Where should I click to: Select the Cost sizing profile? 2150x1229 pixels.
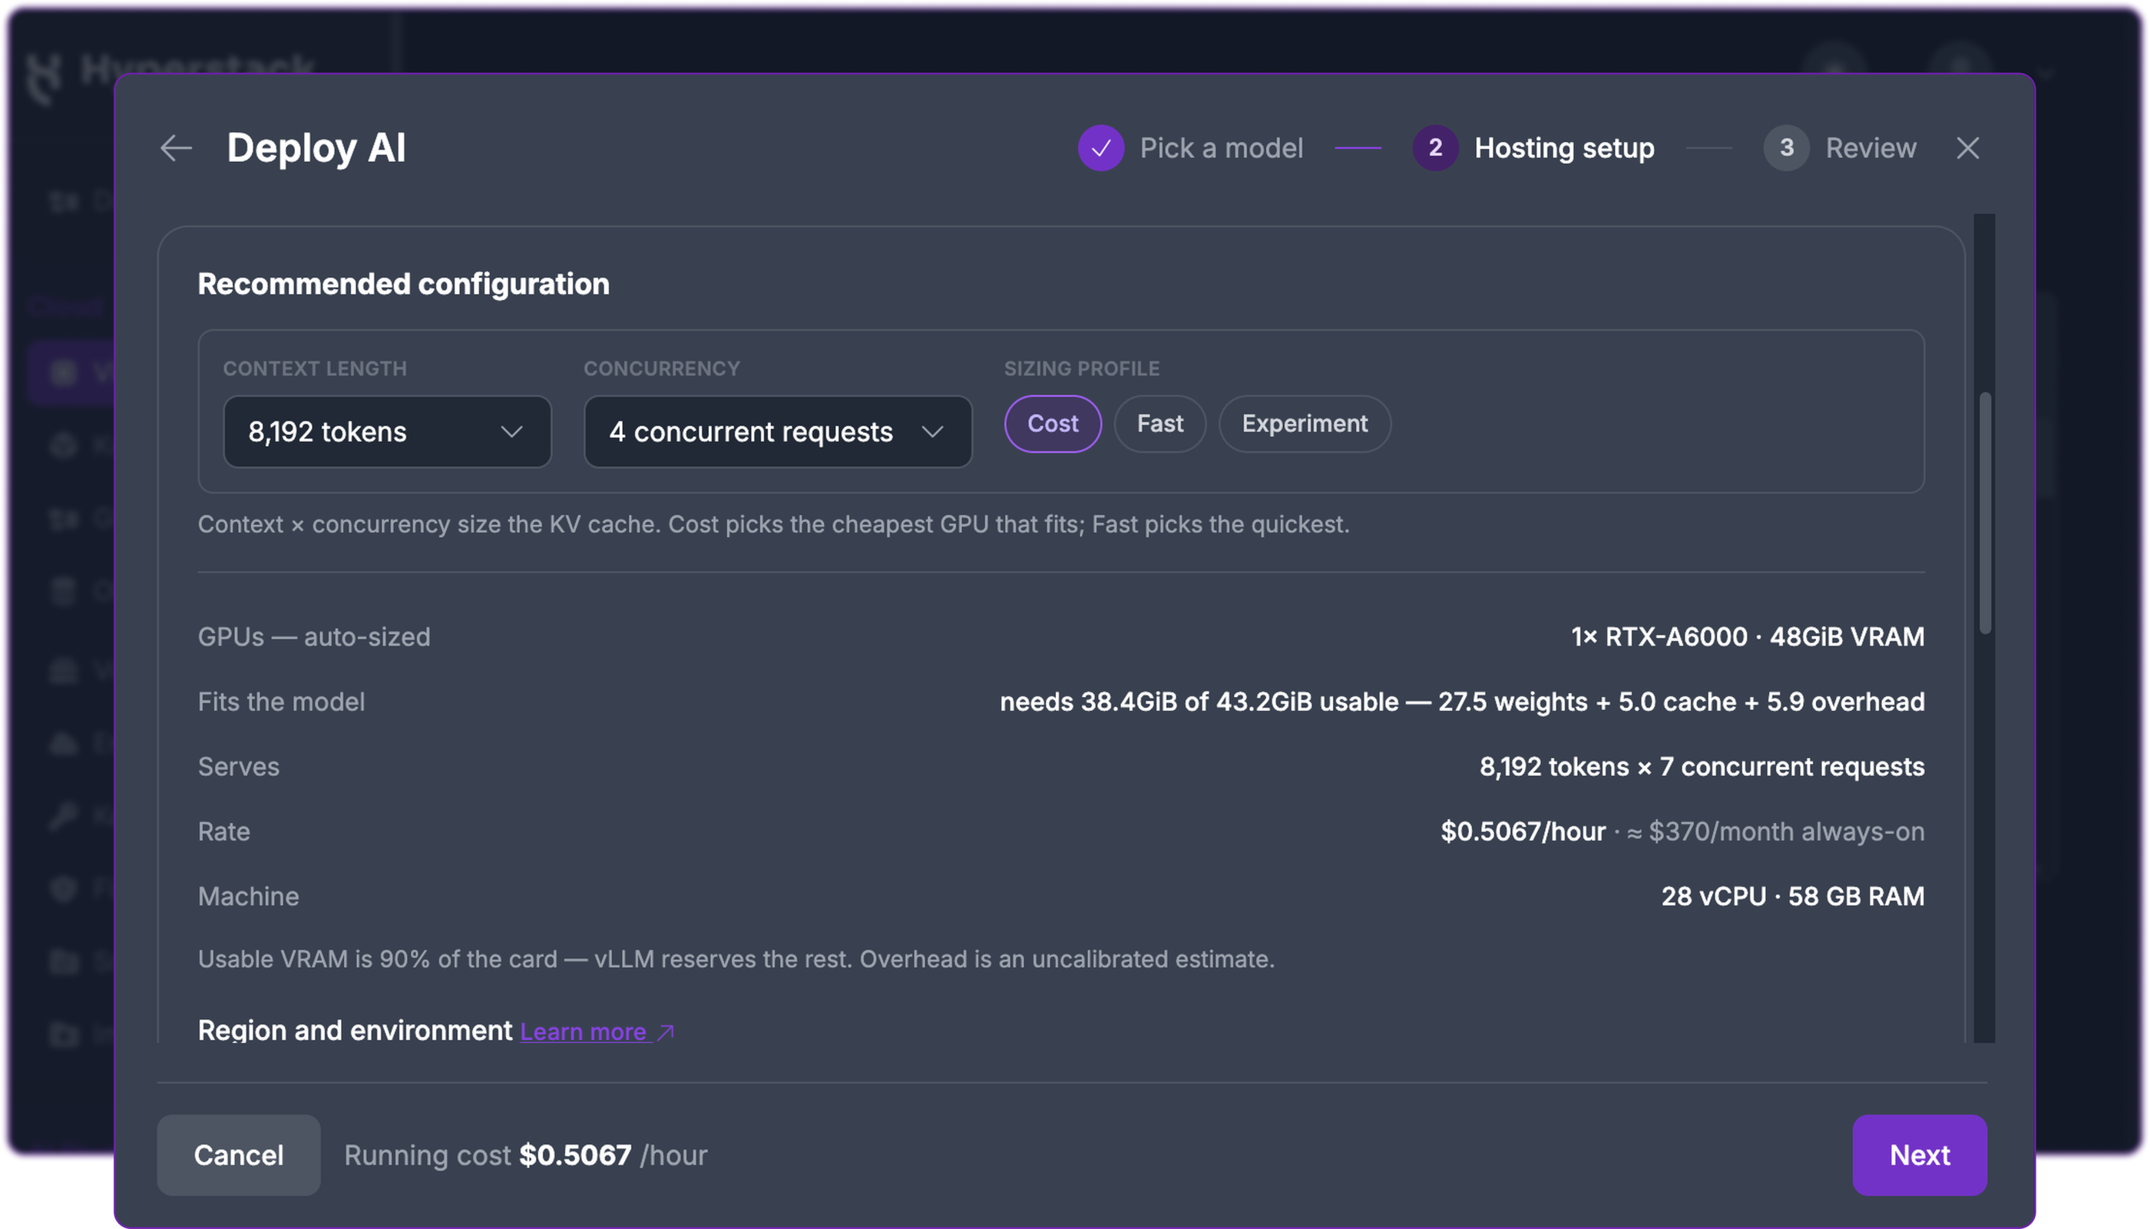pyautogui.click(x=1053, y=424)
